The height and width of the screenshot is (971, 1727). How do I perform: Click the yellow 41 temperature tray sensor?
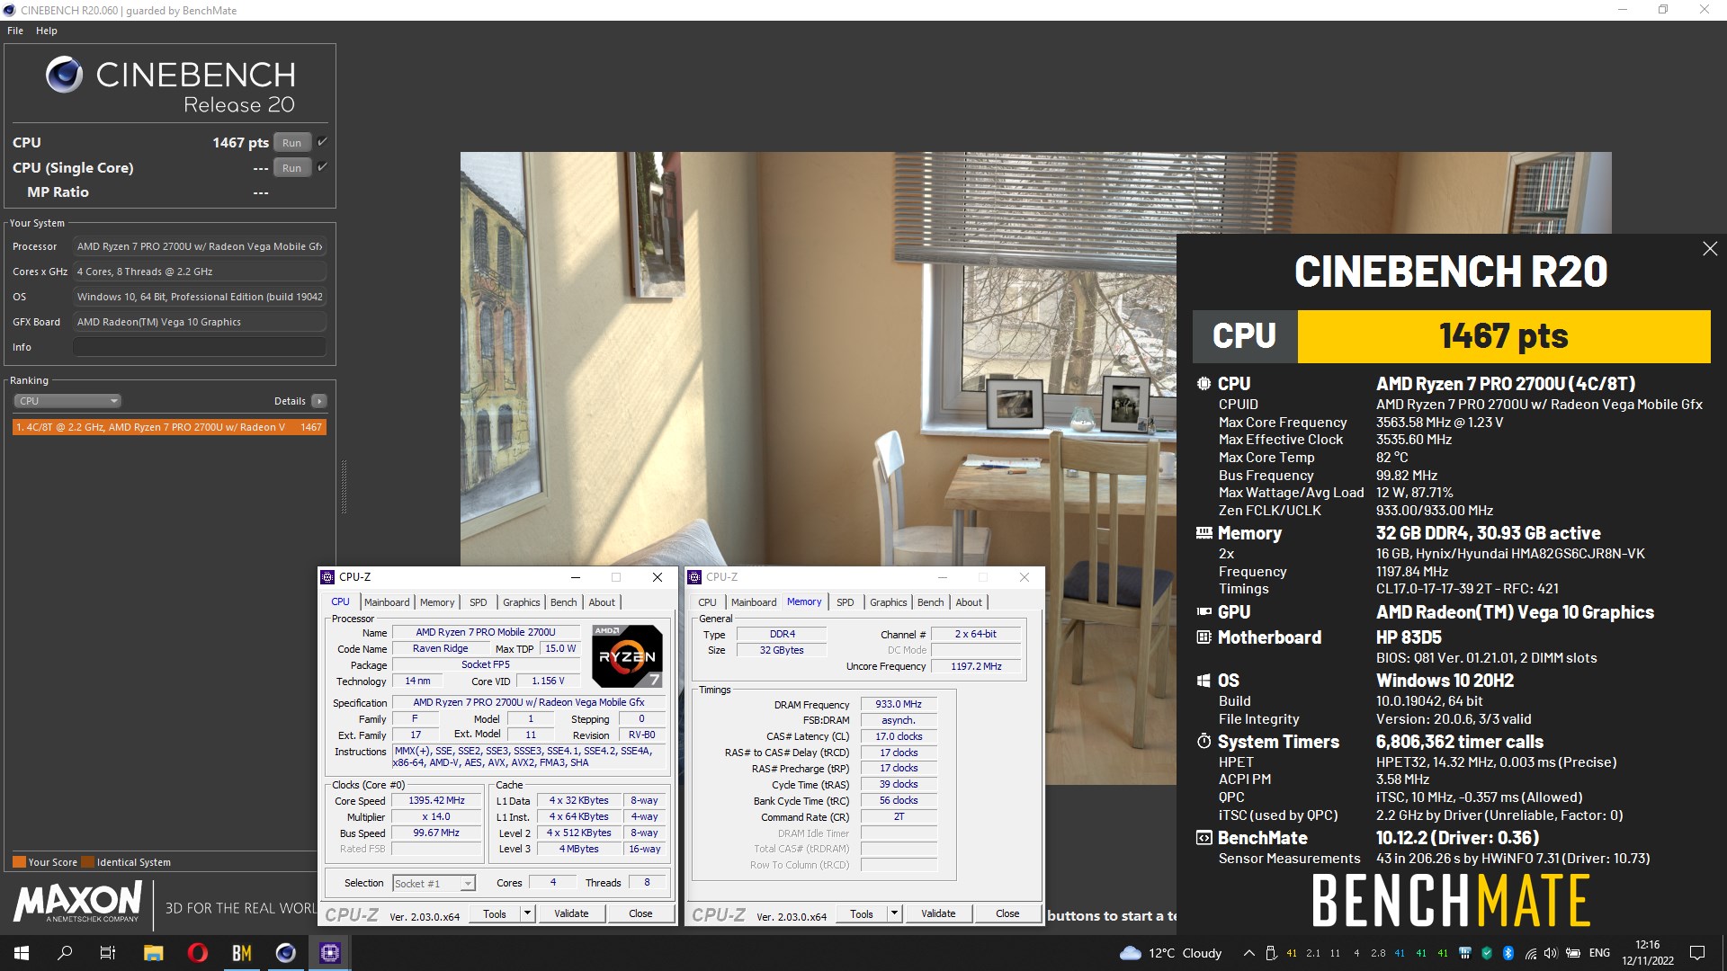1292,953
